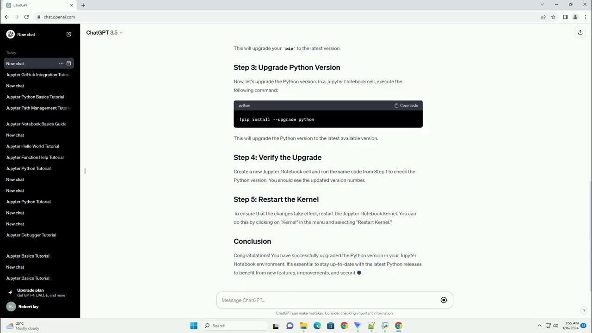The image size is (592, 333).
Task: Open the notification badge showing 18
Action: tap(584, 326)
